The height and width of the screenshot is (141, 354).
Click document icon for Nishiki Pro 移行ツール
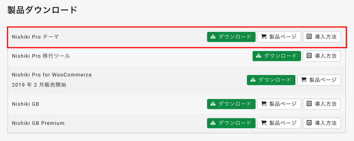pos(309,56)
